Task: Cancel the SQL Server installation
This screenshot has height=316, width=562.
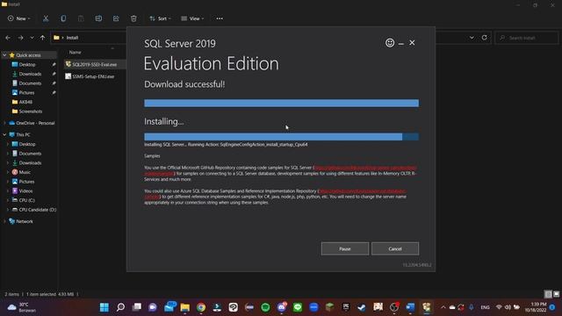Action: click(x=395, y=248)
